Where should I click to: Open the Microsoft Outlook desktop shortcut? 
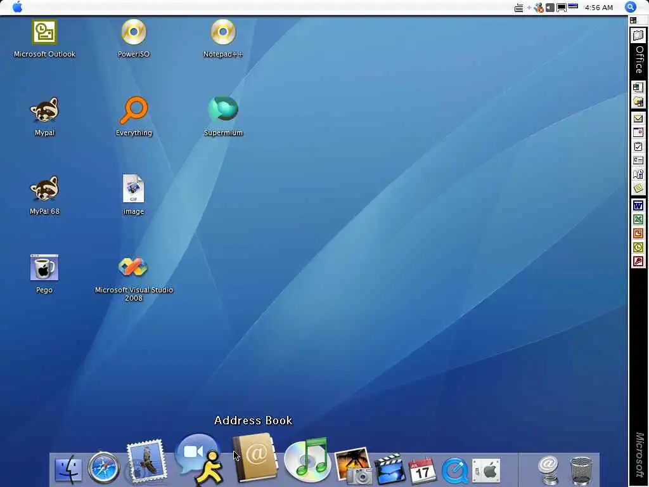[x=44, y=38]
